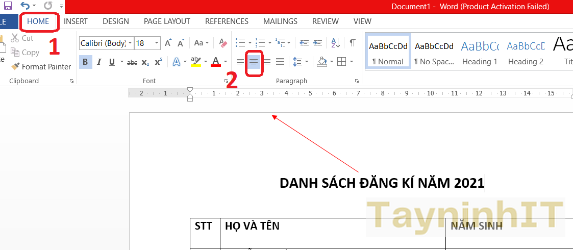Click the Save floppy disk icon
Viewport: 573px width, 250px height.
(x=8, y=6)
